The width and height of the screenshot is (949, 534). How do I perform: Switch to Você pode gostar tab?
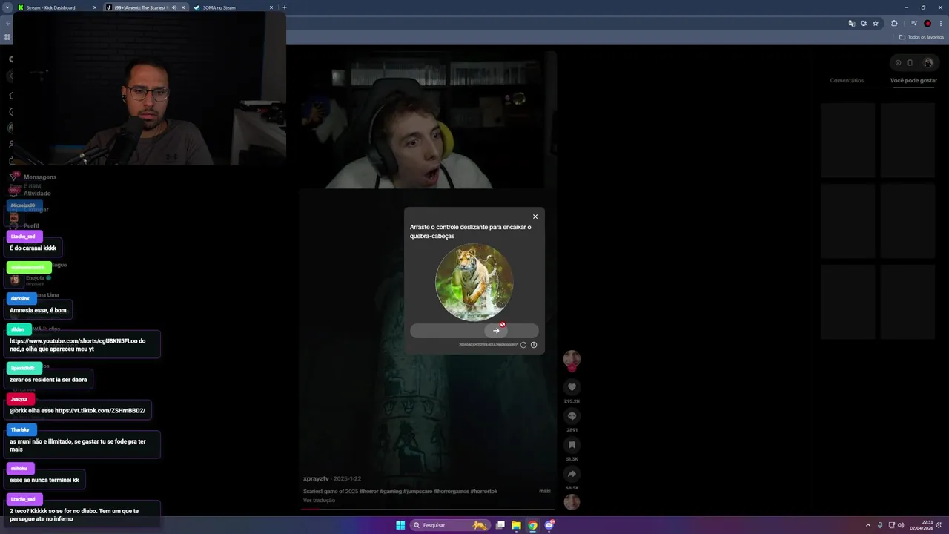tap(913, 80)
